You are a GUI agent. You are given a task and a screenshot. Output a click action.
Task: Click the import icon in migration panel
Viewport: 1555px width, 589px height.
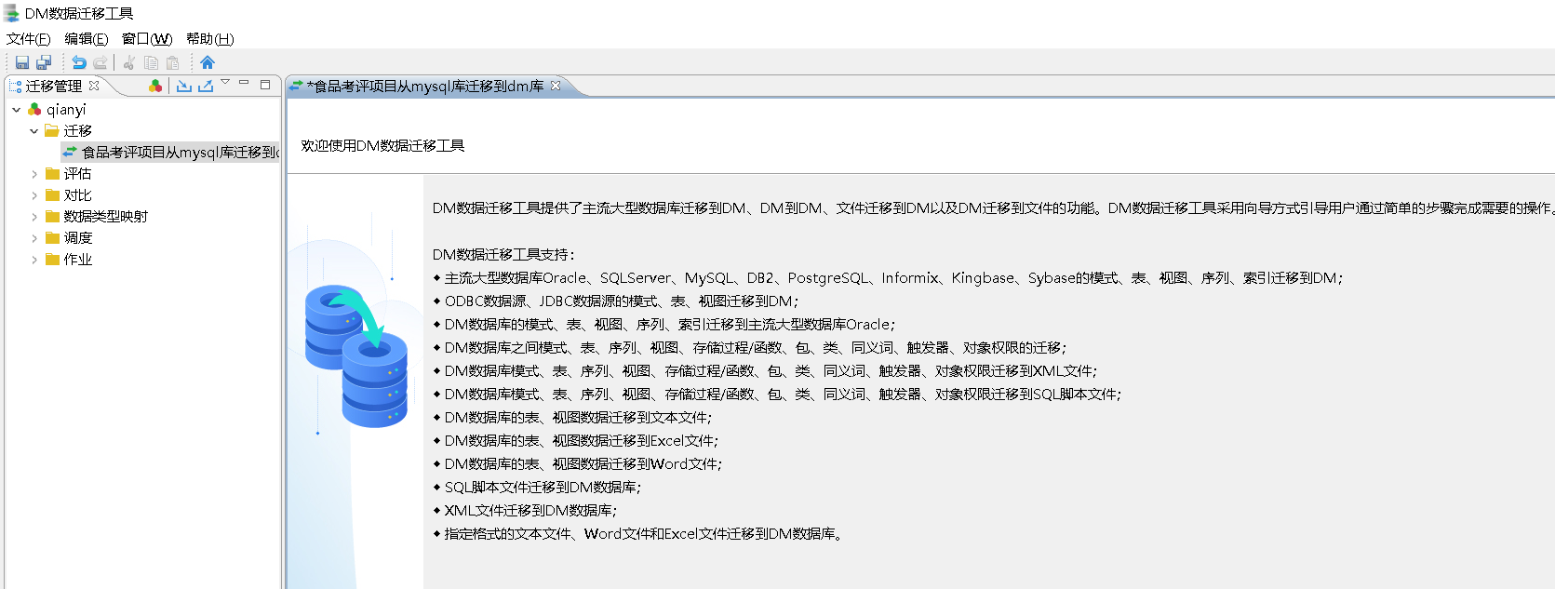184,86
